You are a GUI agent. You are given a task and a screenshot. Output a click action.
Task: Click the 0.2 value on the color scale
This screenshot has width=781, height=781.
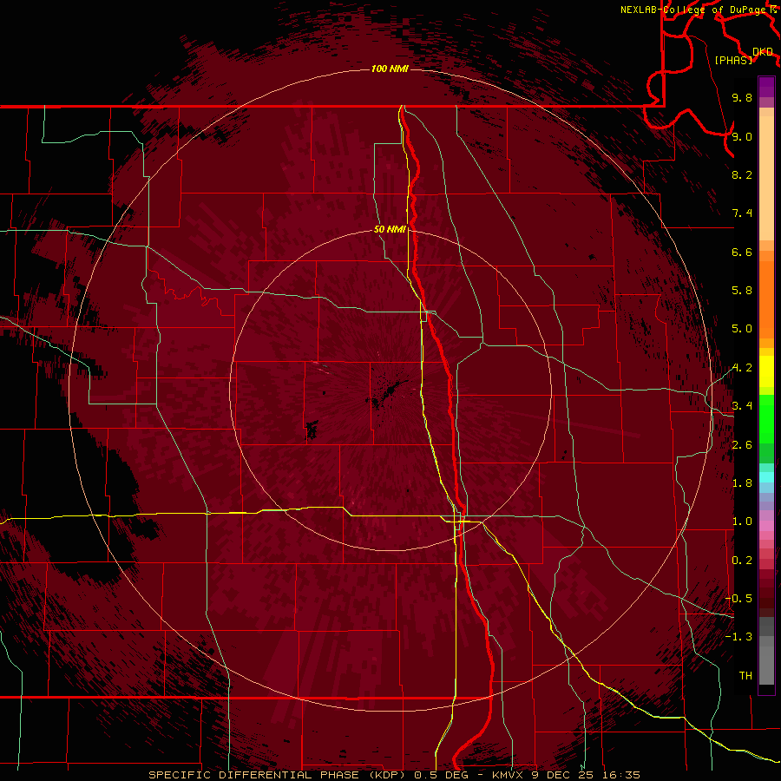point(742,561)
